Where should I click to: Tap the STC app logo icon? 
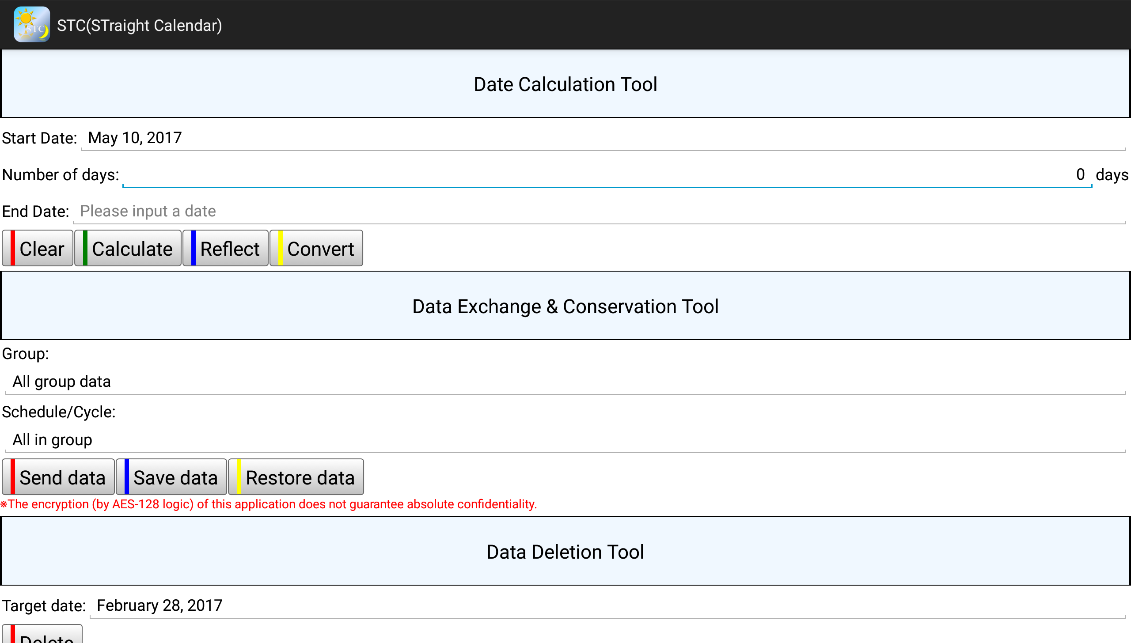pos(31,25)
